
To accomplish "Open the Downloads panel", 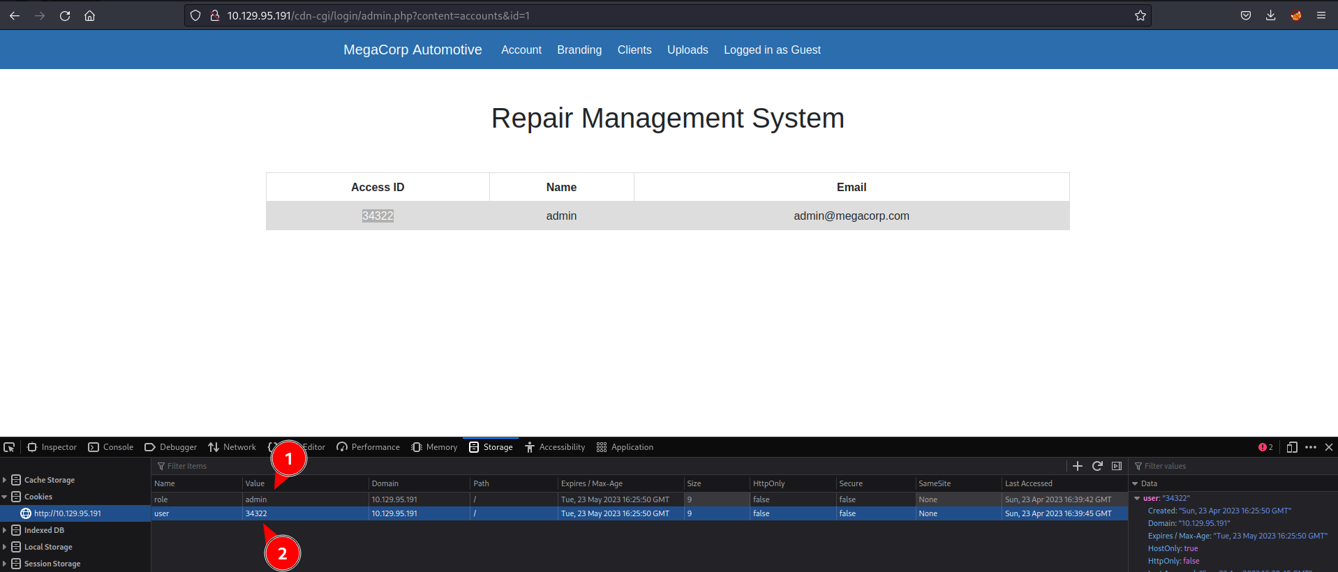I will 1271,15.
